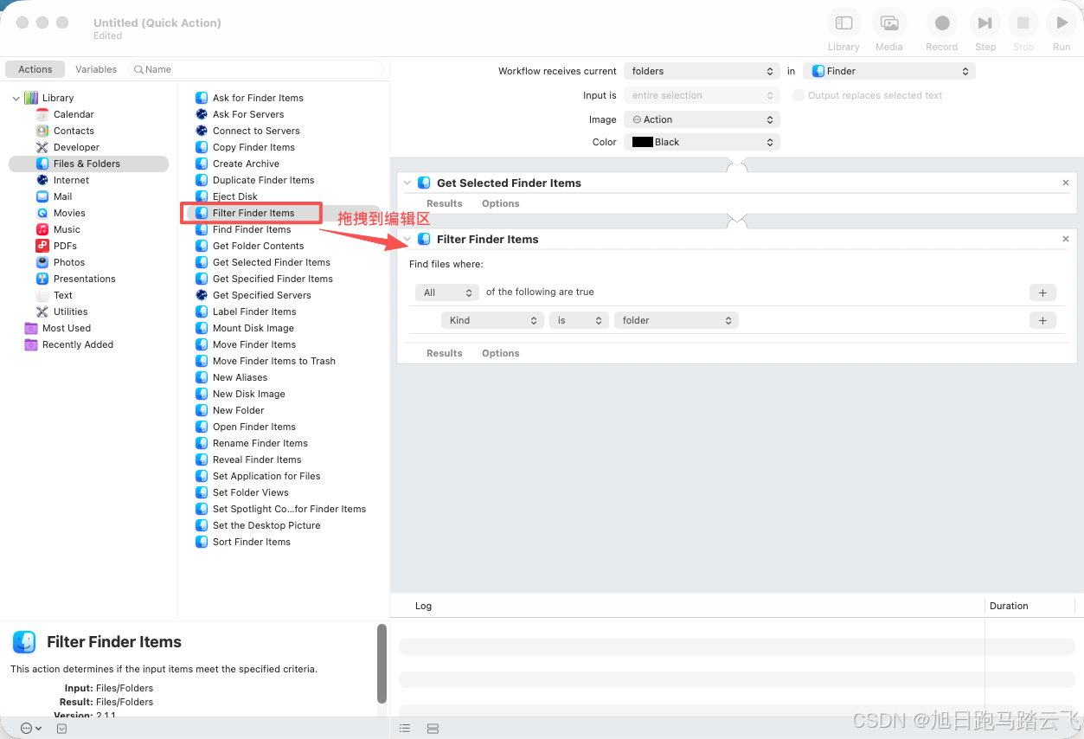Click the description pane scrollbar

382,664
